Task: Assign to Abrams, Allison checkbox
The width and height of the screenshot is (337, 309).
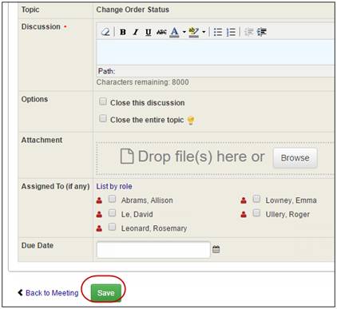Action: pyautogui.click(x=113, y=199)
